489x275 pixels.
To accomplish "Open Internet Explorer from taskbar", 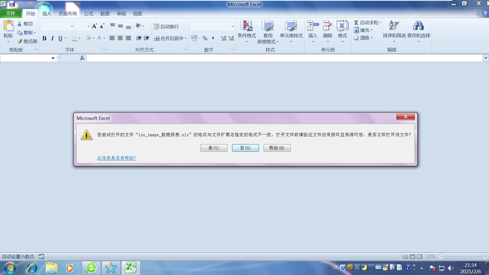I will tap(32, 268).
